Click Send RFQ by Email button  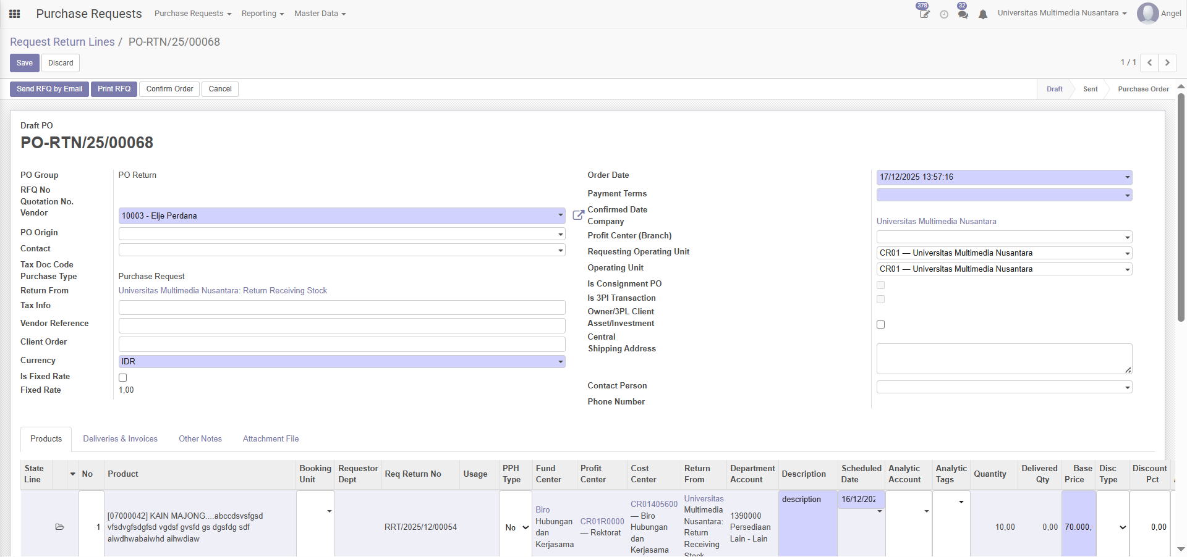tap(49, 89)
